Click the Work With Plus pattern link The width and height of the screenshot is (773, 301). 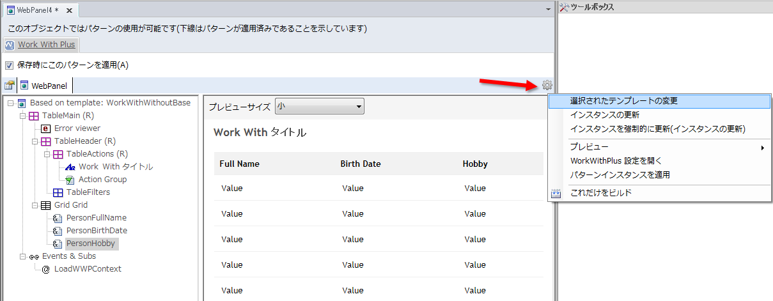46,45
